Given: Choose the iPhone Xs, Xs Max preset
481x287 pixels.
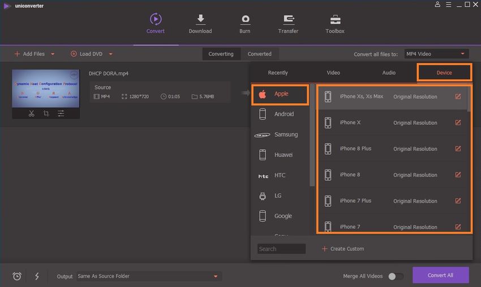Looking at the screenshot, I should 392,97.
